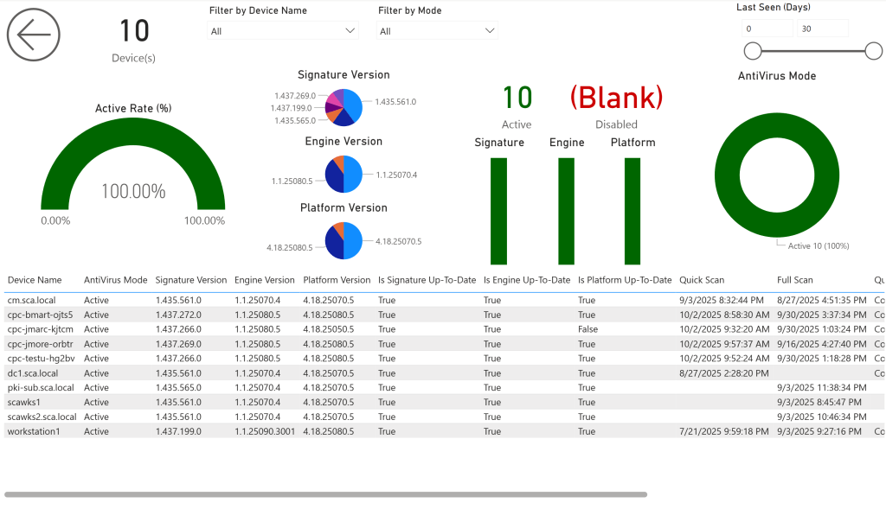
Task: Click the Last Seen minimum days field
Action: [767, 29]
